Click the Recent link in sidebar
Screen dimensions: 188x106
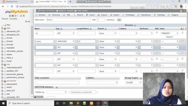pos(5,19)
